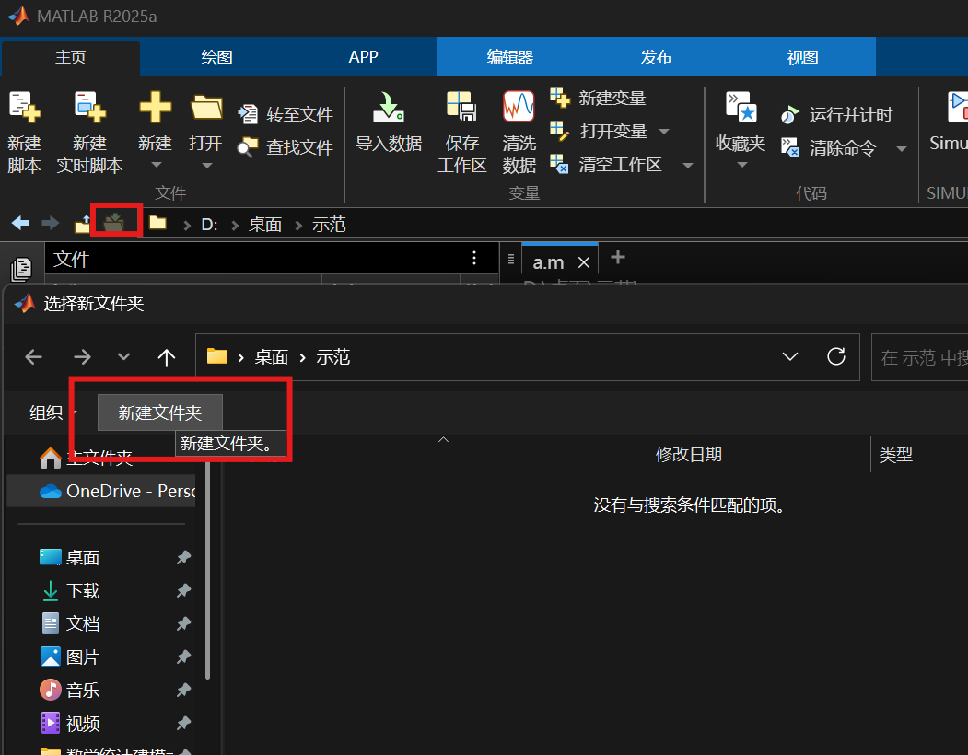Click Save Workspace (保存工作区) icon
968x755 pixels.
pos(461,106)
